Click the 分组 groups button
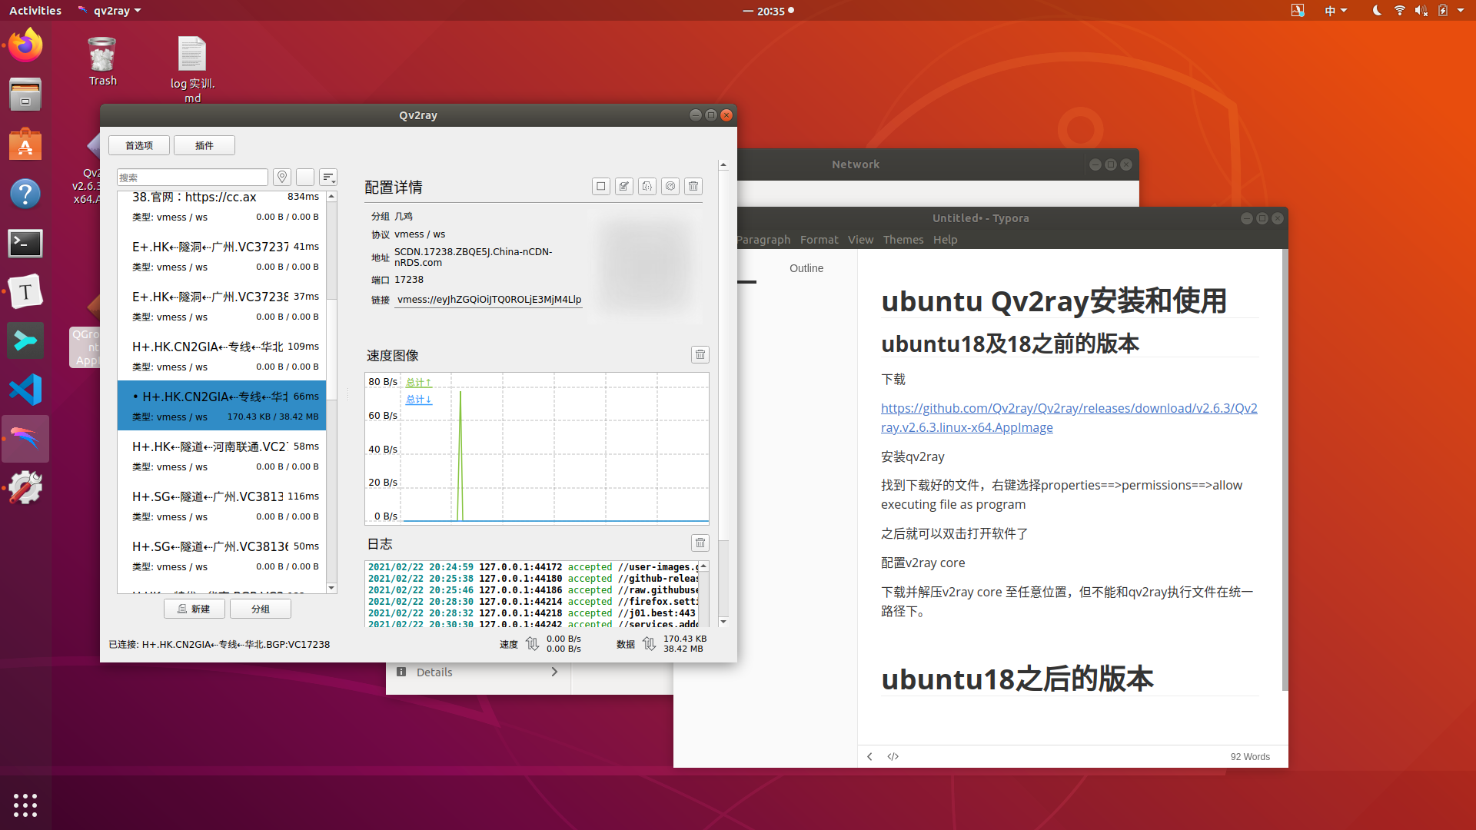The width and height of the screenshot is (1476, 830). point(260,609)
